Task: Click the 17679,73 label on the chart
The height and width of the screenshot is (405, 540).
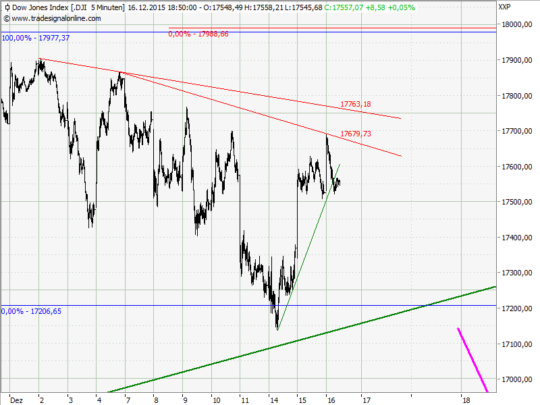Action: click(356, 134)
